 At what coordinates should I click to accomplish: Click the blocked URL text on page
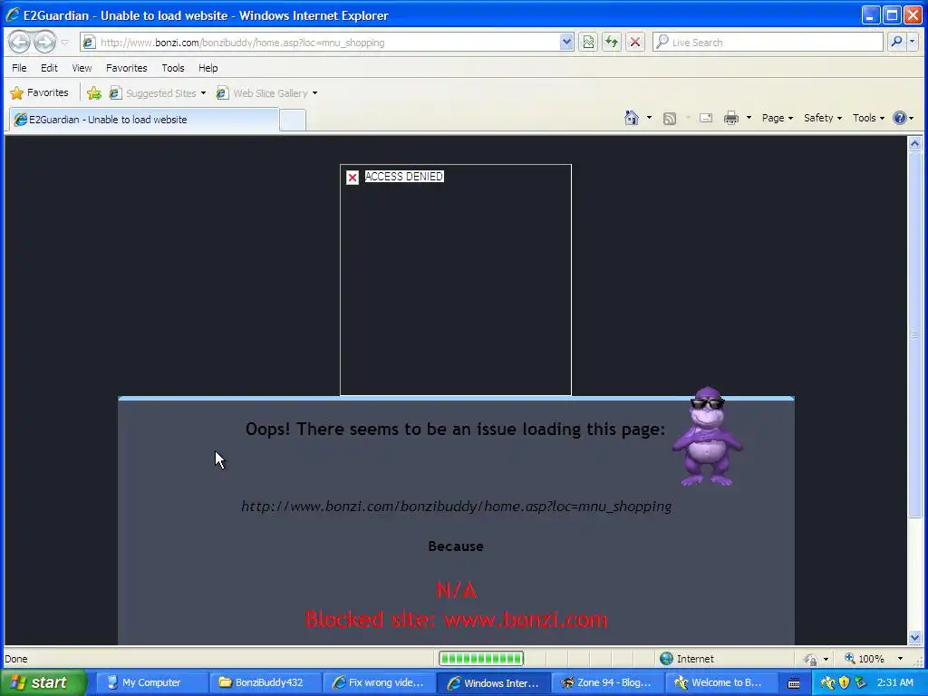pos(457,507)
